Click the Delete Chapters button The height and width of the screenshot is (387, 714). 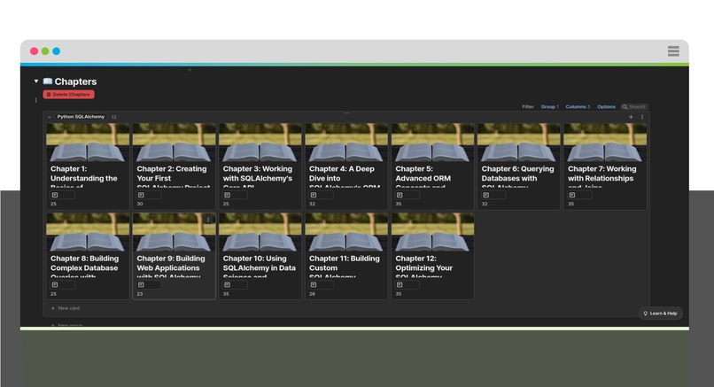point(69,94)
